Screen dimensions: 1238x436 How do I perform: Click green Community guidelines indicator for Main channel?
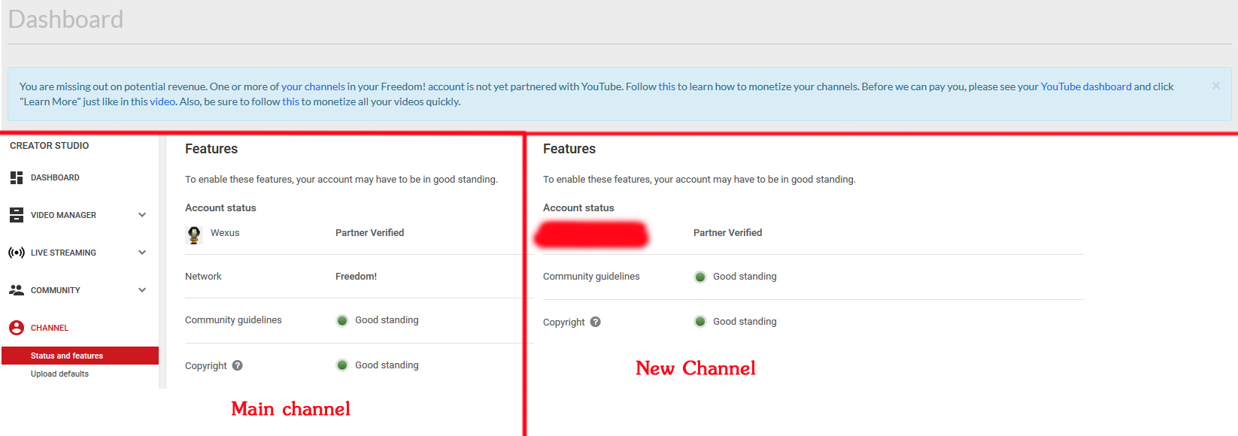point(342,321)
